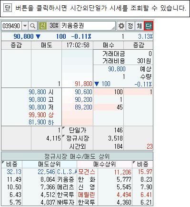The image size is (190, 207).
Task: Click the red change value 23
Action: [x=150, y=146]
